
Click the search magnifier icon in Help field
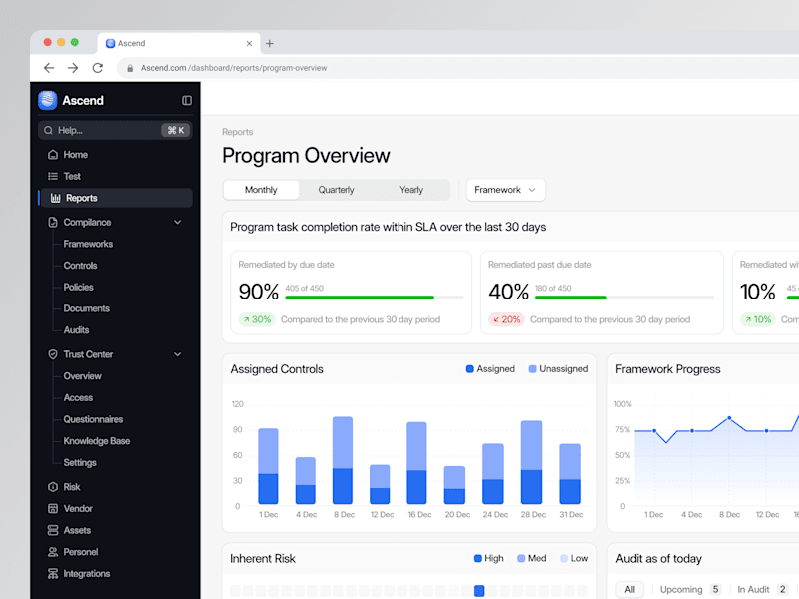click(x=48, y=130)
